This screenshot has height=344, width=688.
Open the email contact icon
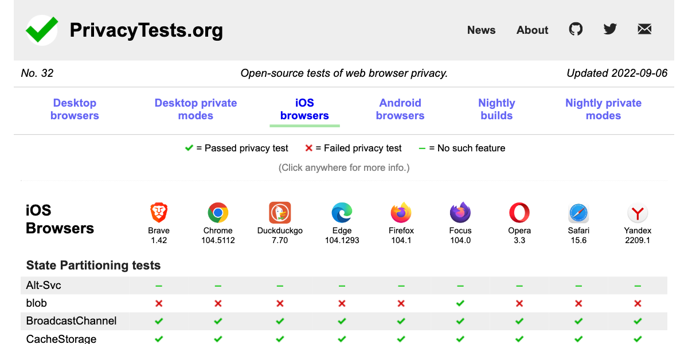pos(644,28)
